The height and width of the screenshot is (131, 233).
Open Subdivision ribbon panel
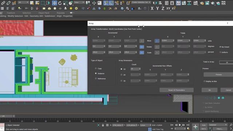50,16
